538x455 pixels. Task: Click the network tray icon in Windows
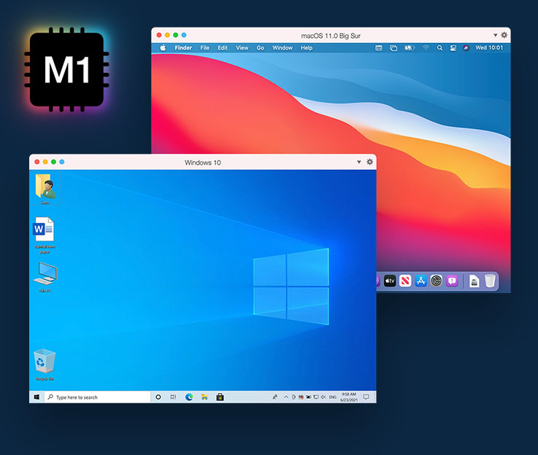pos(316,397)
